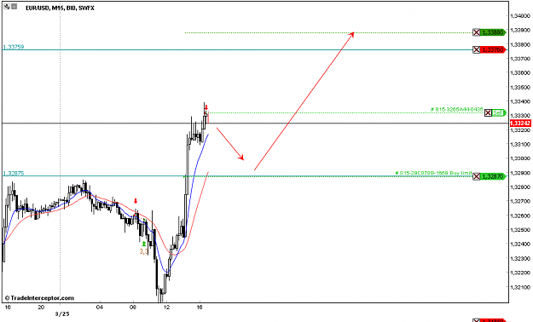Click the 20 time axis label
This screenshot has width=533, height=322.
(x=41, y=308)
